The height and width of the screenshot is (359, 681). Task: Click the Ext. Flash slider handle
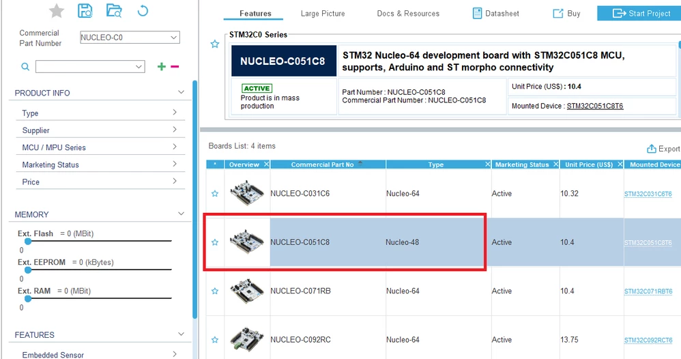coord(28,241)
